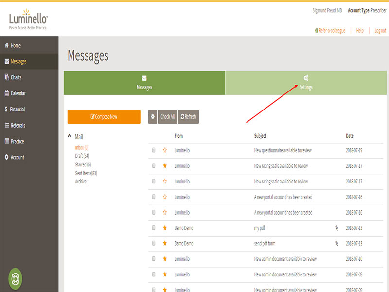Unstar the 2018-07-10 admin document message

(x=165, y=259)
